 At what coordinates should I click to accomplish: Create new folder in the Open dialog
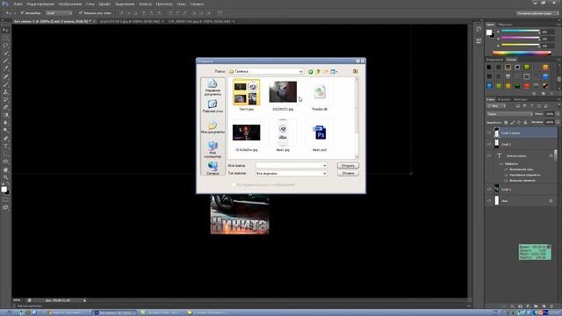point(326,72)
